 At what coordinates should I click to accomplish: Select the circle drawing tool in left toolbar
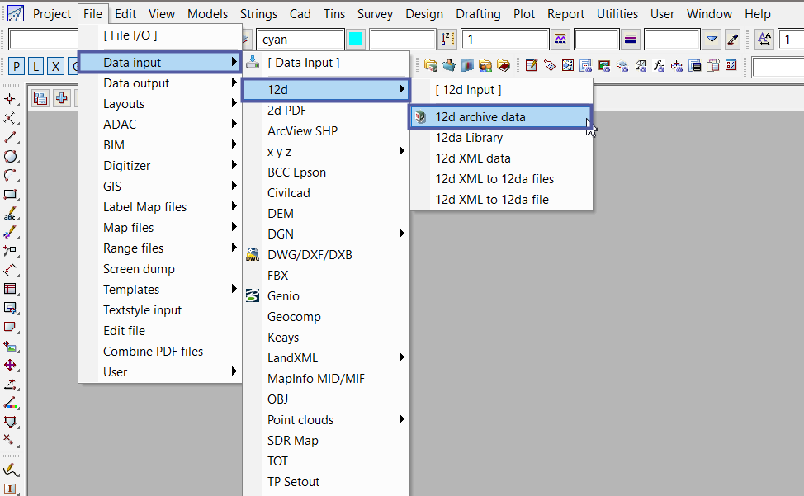click(10, 156)
